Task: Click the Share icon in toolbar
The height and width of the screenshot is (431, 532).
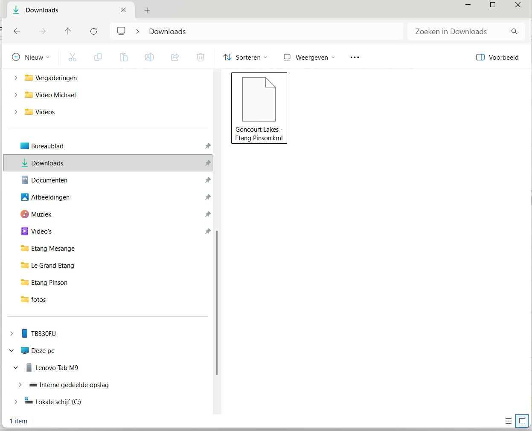Action: (x=175, y=57)
